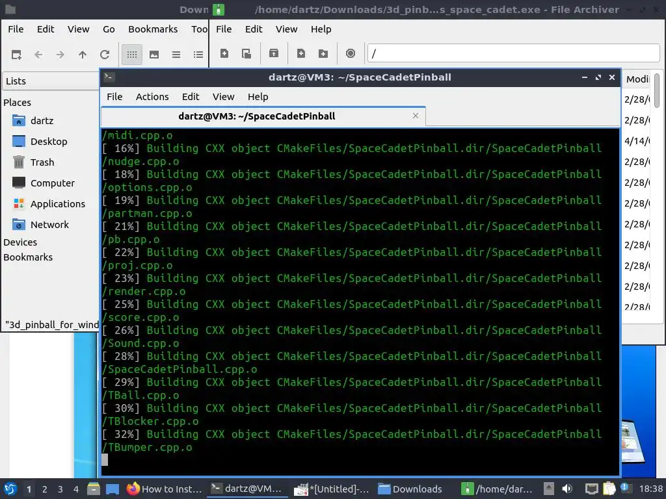Image resolution: width=666 pixels, height=499 pixels.
Task: Click the stop icon in File Archiver toolbar
Action: [350, 53]
